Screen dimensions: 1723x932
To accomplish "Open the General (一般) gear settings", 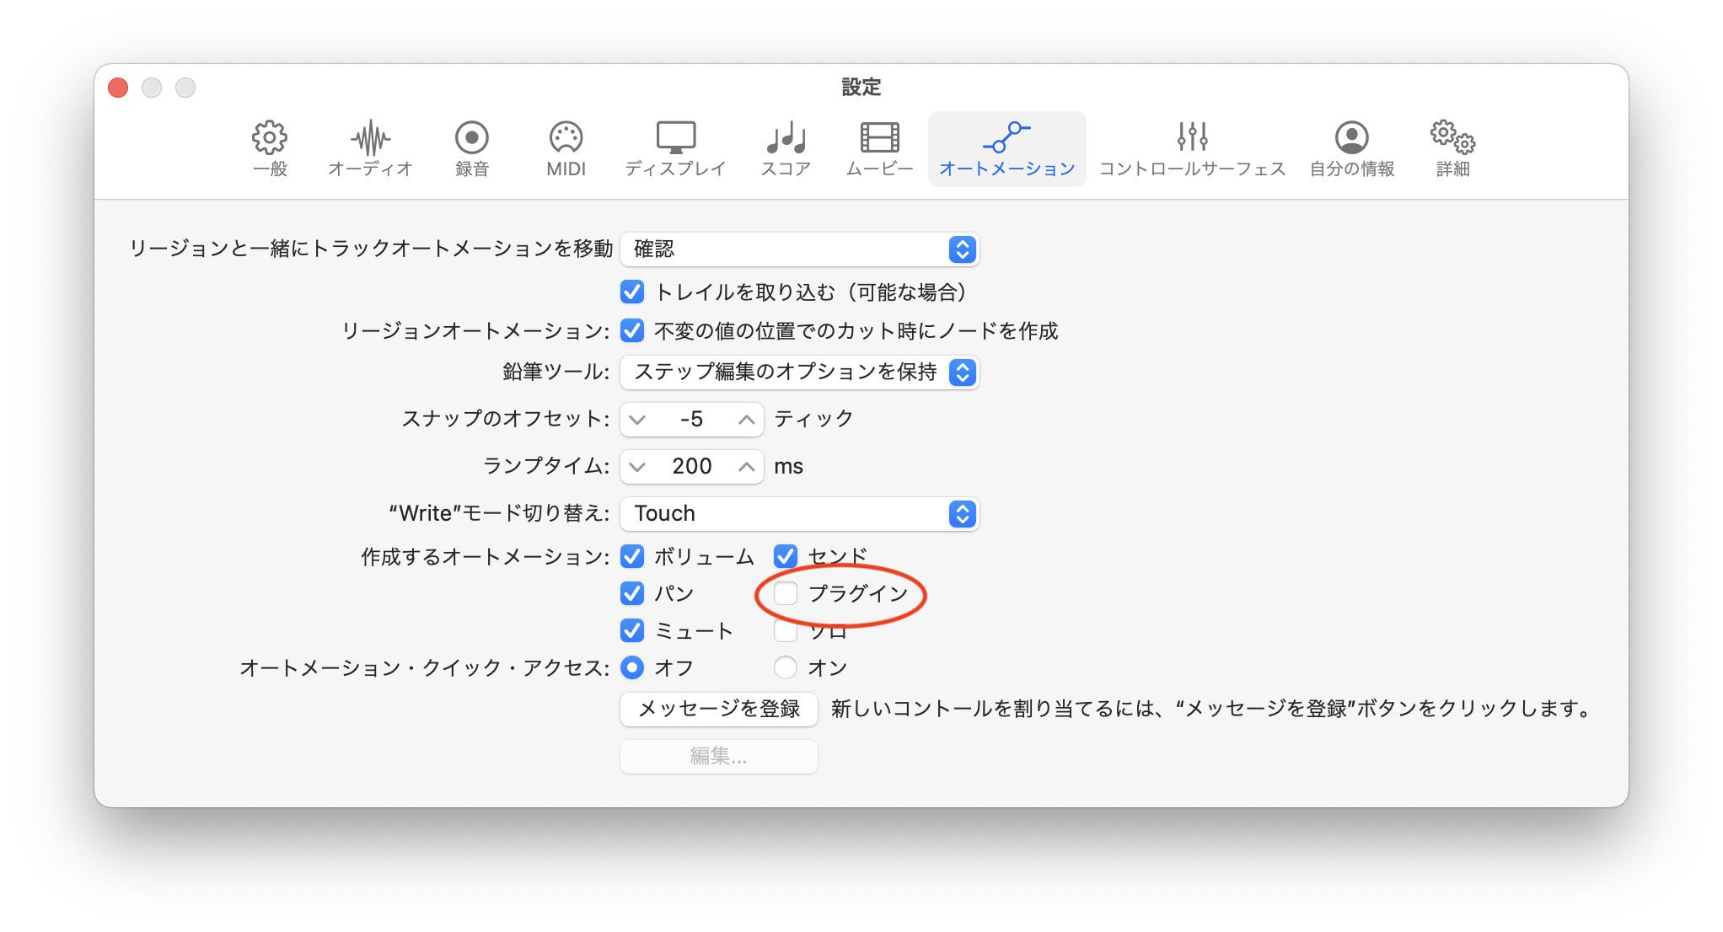I will click(x=270, y=148).
